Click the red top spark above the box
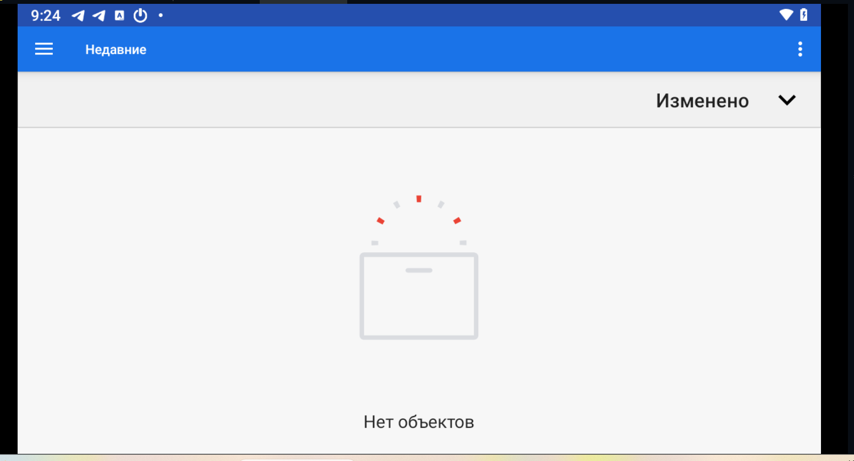This screenshot has width=854, height=461. point(419,199)
